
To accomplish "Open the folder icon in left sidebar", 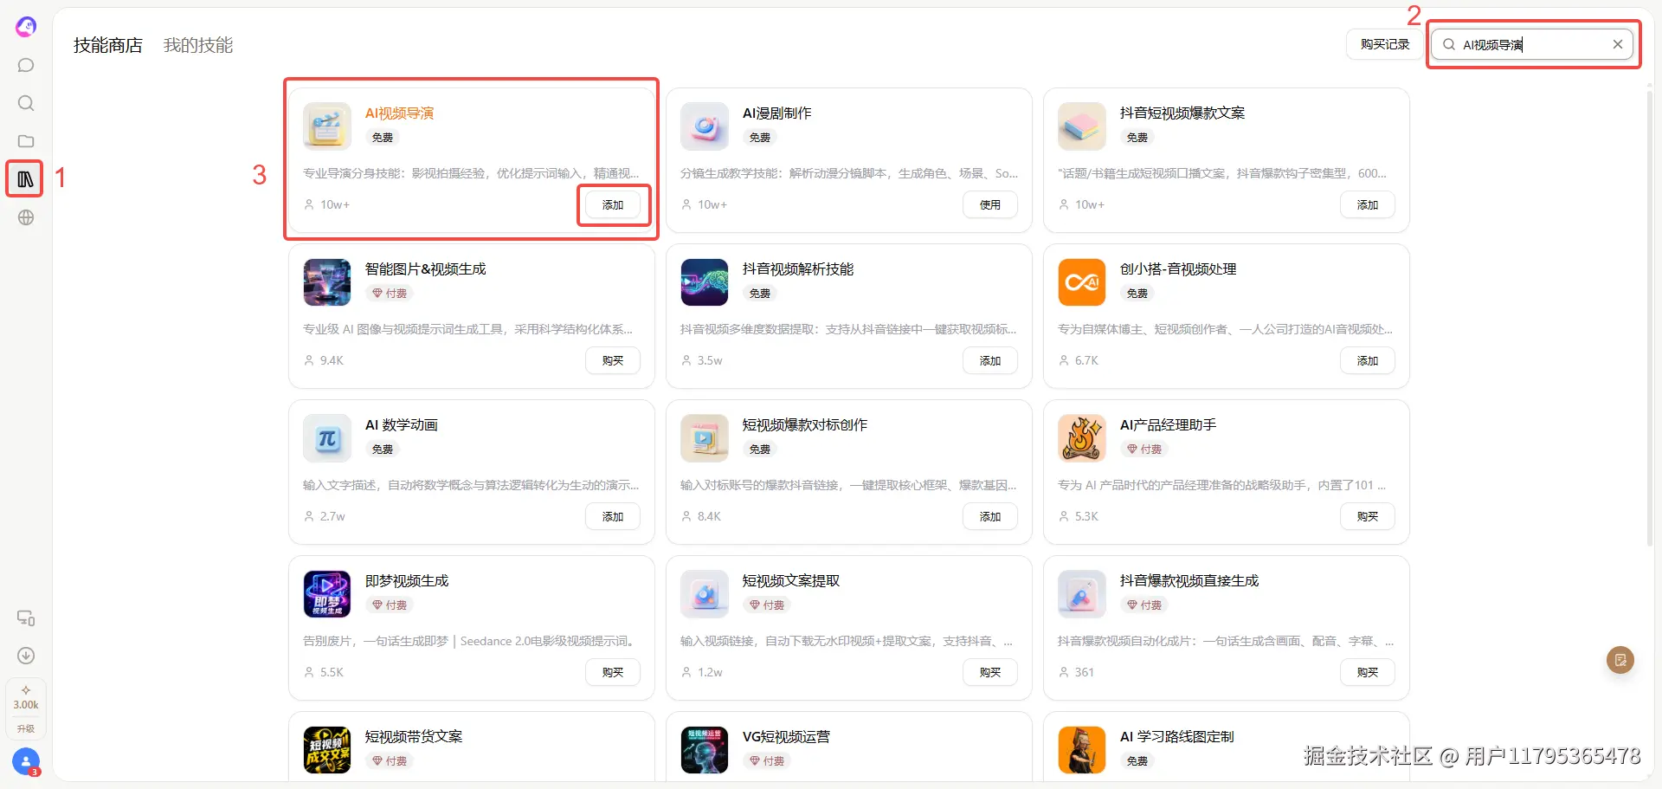I will (x=26, y=141).
